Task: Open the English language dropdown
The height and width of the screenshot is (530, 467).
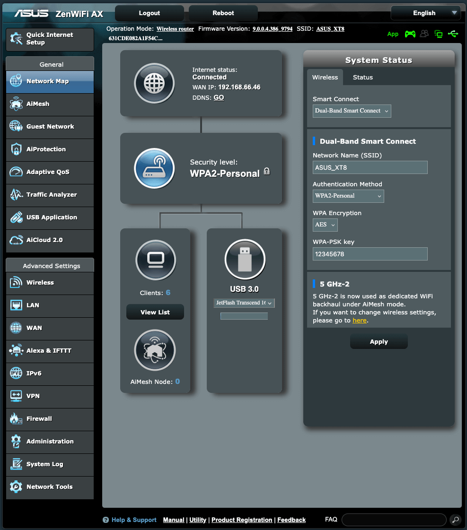Action: [x=426, y=13]
